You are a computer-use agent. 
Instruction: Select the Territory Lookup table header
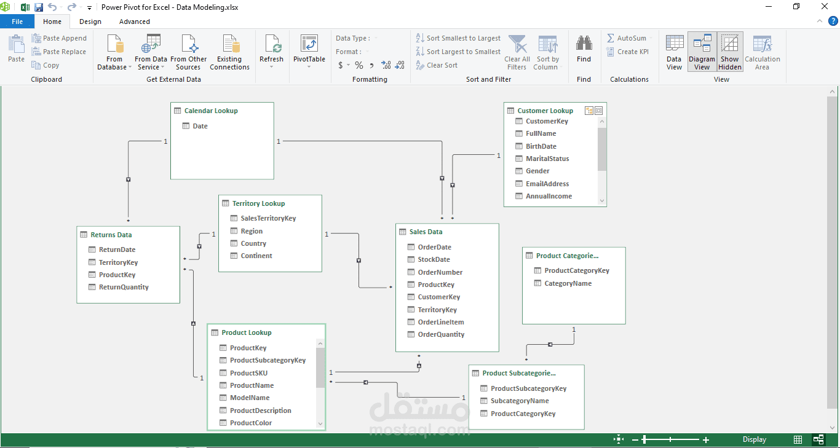pyautogui.click(x=271, y=203)
